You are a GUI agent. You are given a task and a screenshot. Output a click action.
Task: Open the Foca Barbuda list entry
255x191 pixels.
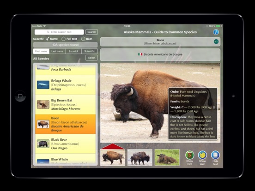click(66, 69)
